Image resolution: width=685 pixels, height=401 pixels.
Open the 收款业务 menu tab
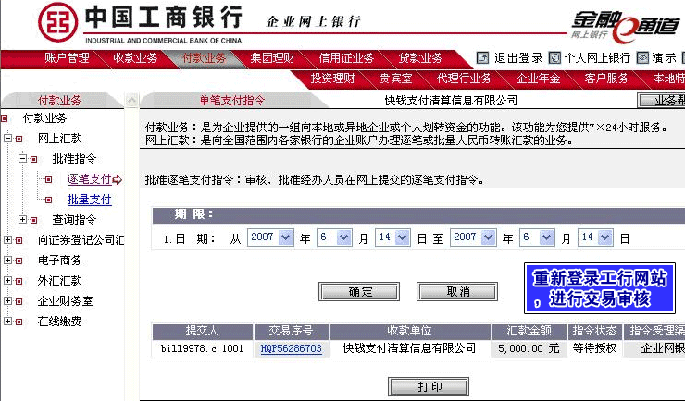[x=135, y=58]
